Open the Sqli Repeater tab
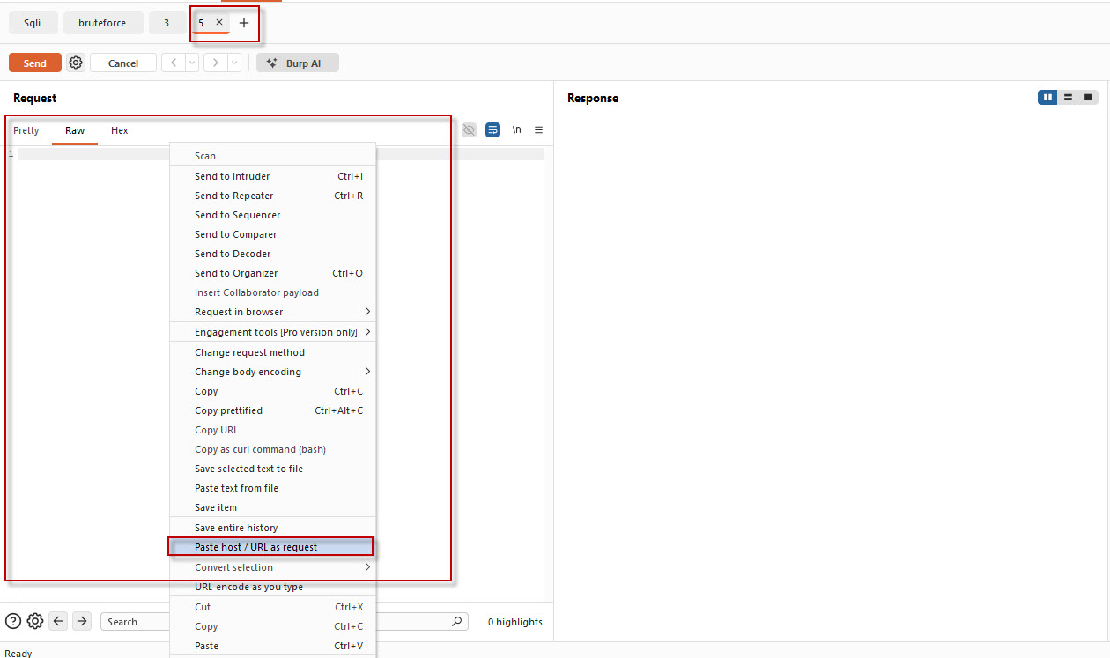This screenshot has height=658, width=1110. click(x=33, y=23)
